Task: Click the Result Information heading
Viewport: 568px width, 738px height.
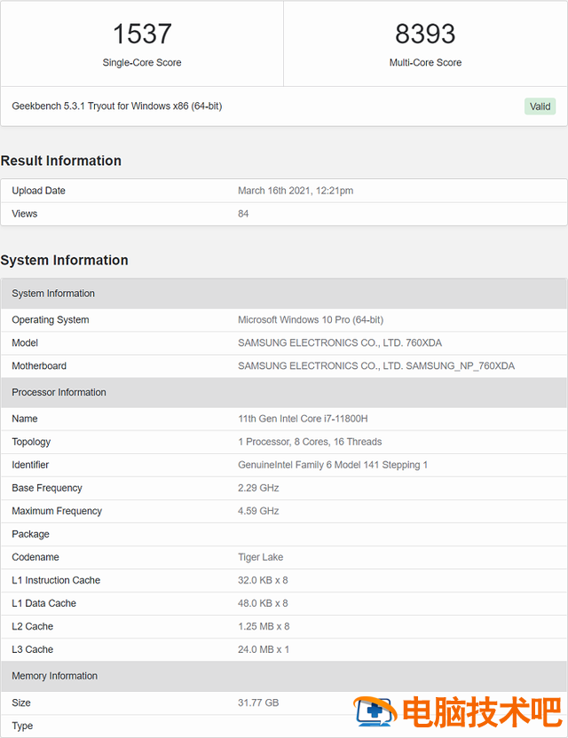Action: [60, 161]
